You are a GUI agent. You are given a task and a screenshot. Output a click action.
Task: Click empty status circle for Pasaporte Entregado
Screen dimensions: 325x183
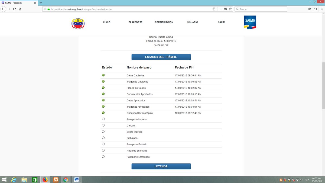103,157
